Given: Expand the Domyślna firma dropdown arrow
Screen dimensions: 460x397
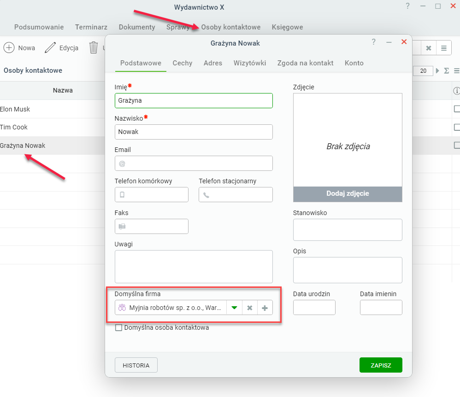Looking at the screenshot, I should tap(234, 308).
